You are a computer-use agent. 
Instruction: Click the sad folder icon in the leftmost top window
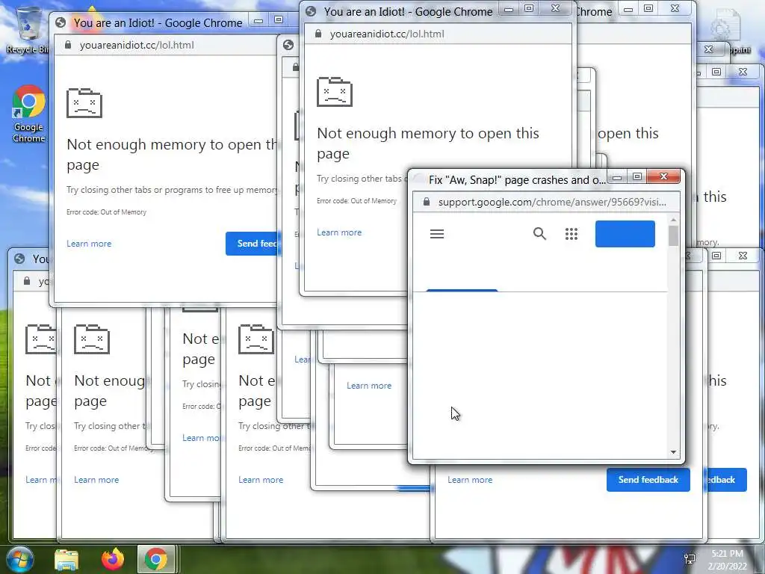coord(84,103)
